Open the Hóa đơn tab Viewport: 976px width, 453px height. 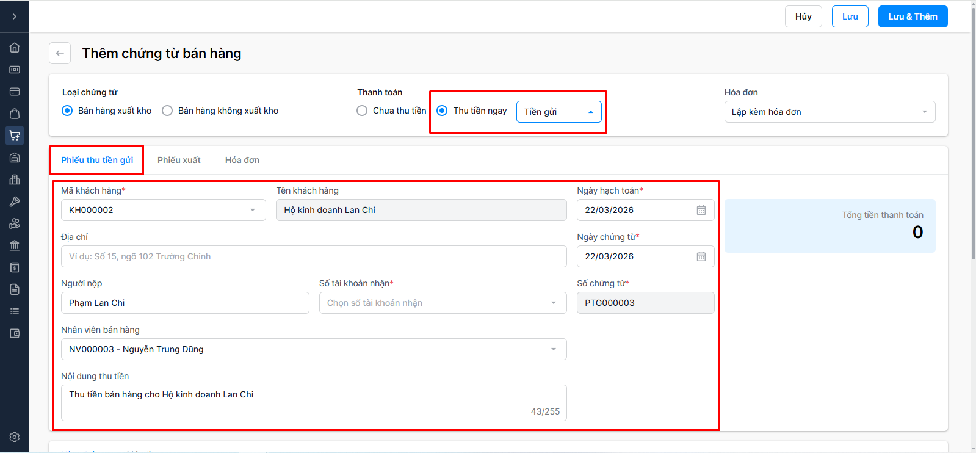click(x=242, y=160)
